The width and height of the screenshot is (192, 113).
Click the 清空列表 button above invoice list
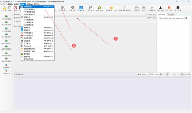pyautogui.click(x=153, y=74)
